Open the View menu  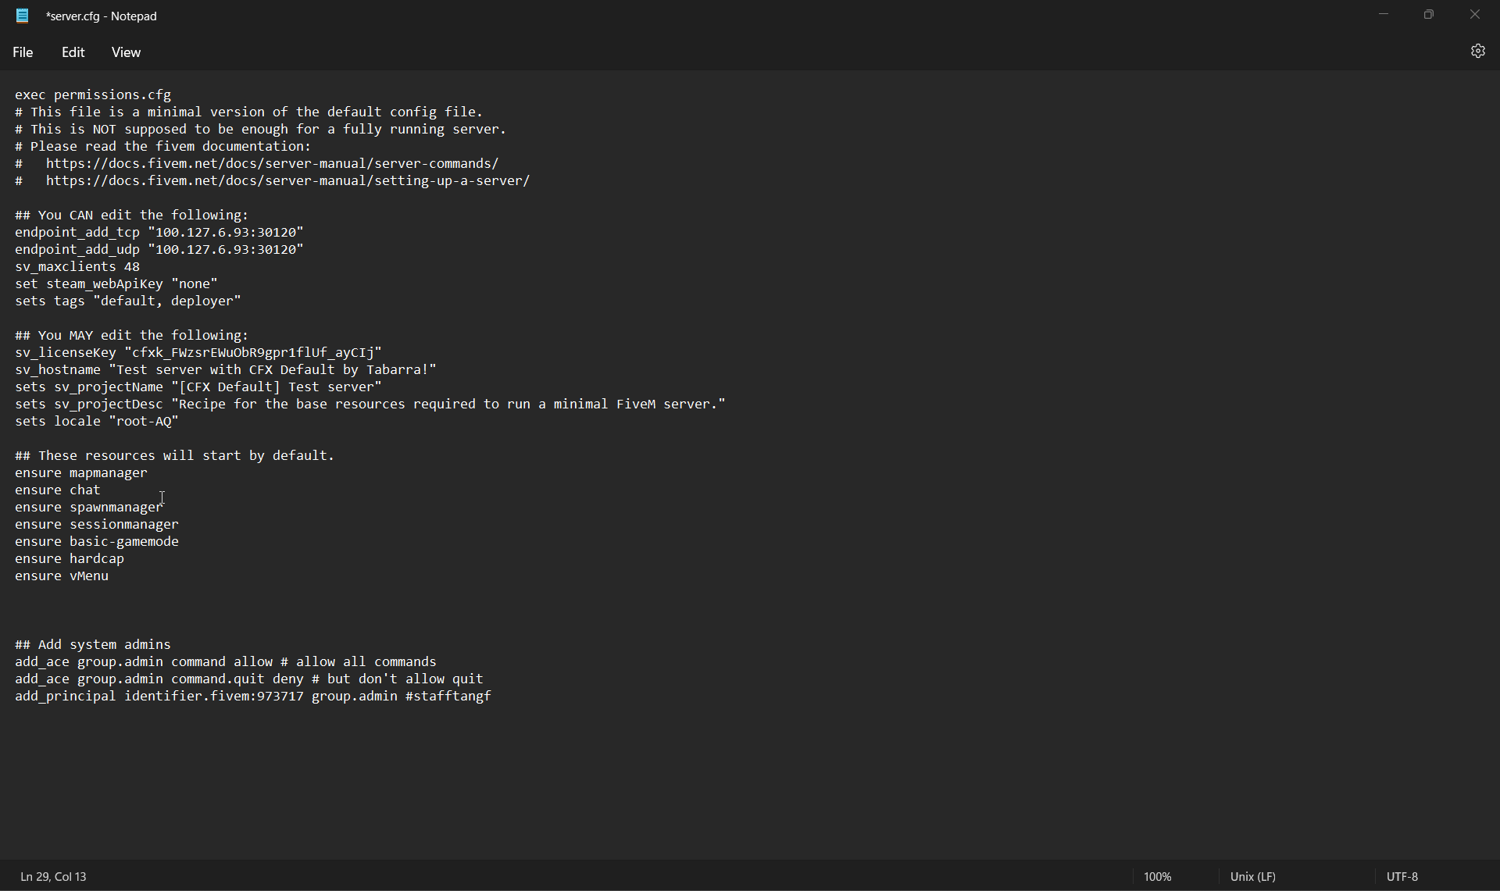pos(125,52)
